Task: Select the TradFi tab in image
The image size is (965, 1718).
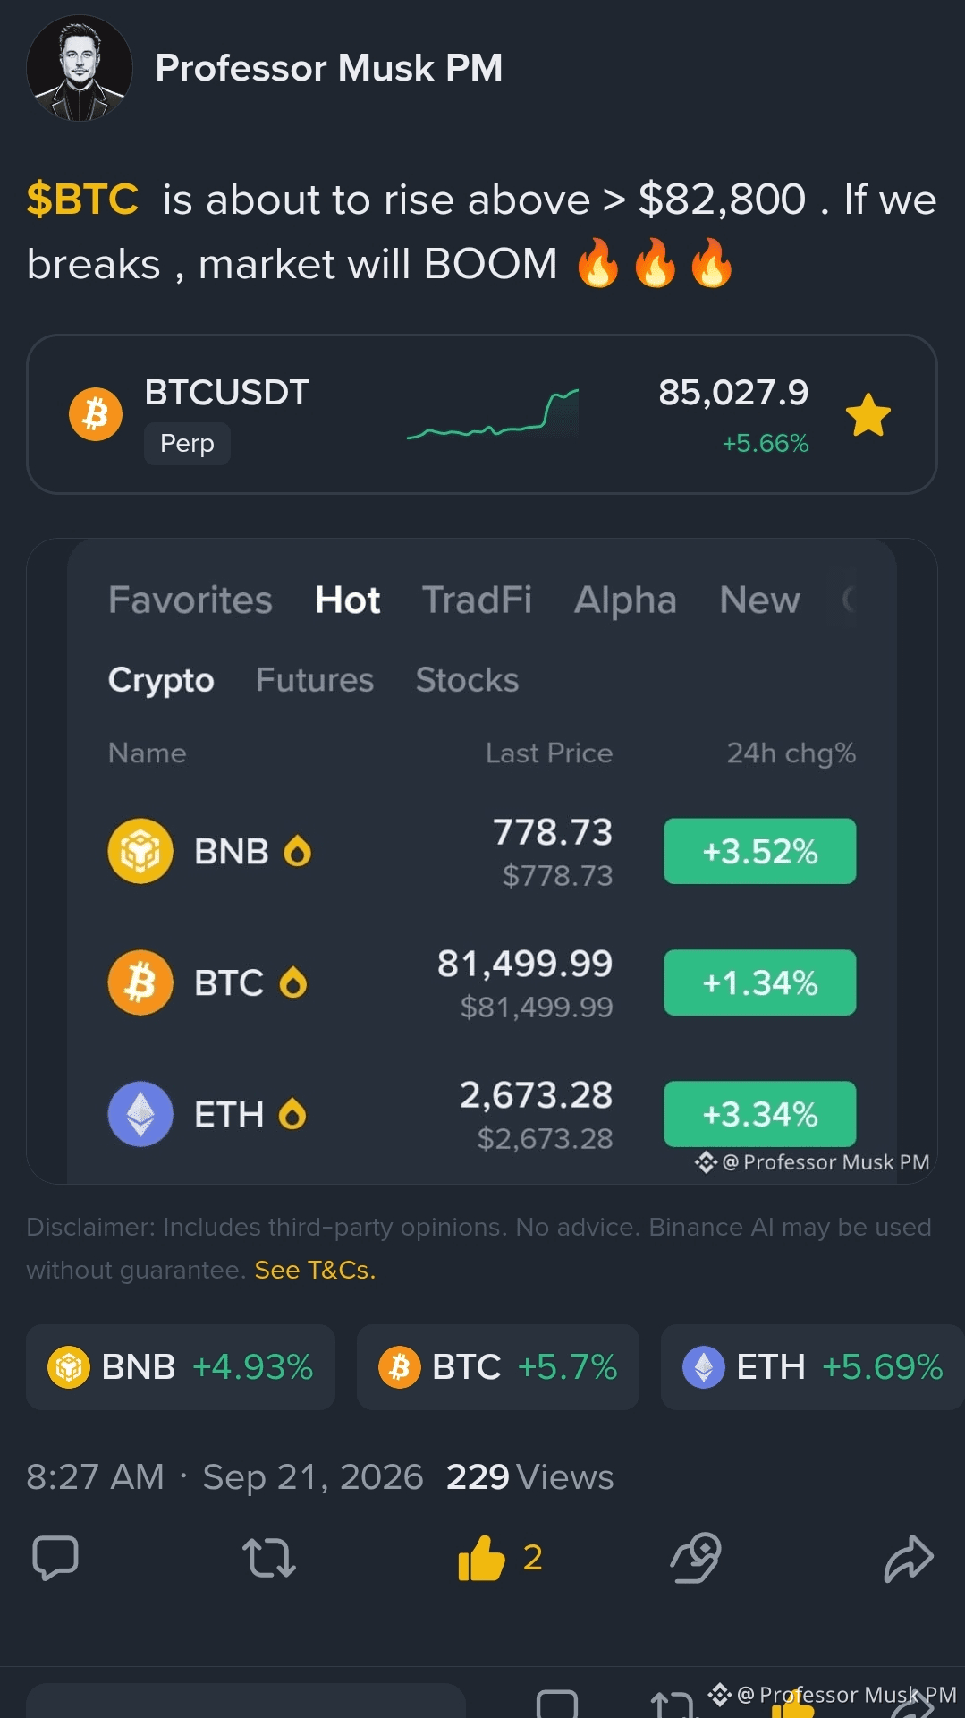Action: point(477,600)
